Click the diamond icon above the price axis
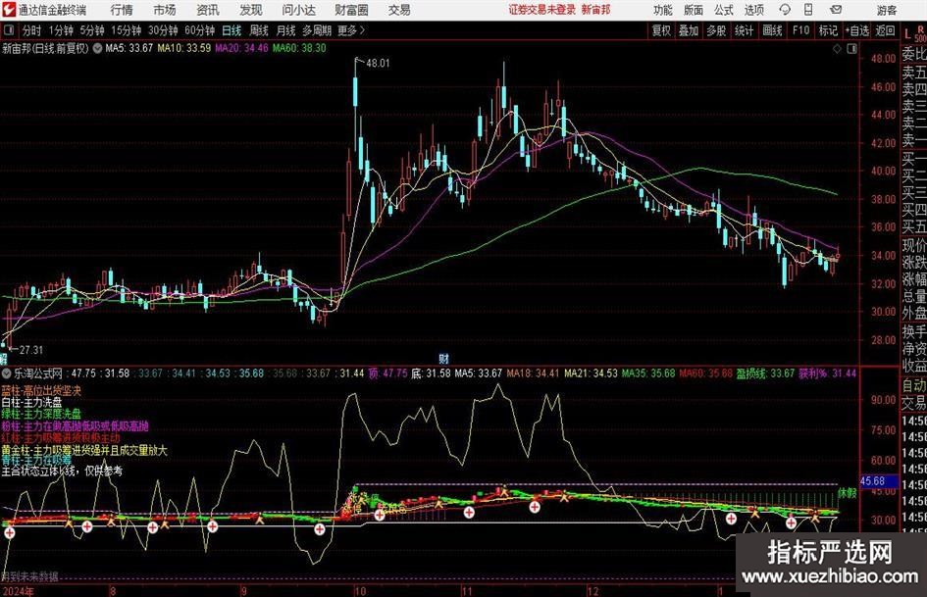 click(x=837, y=49)
